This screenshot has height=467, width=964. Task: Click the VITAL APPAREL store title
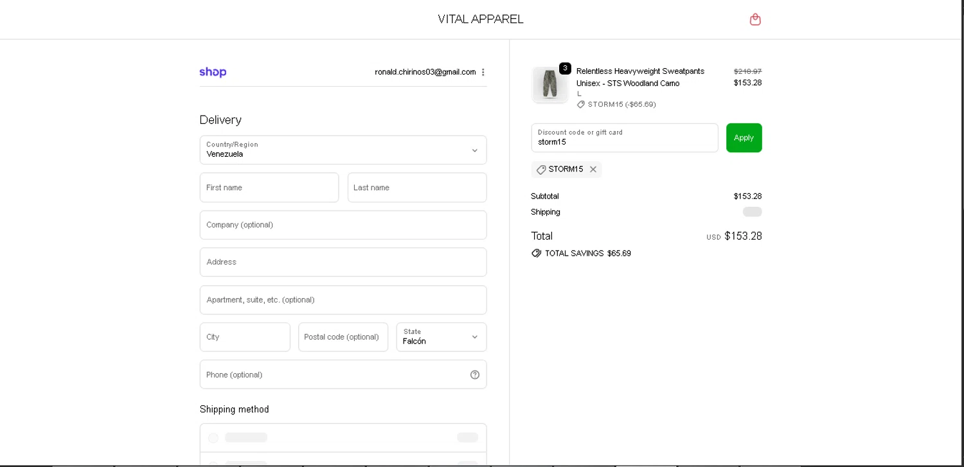481,19
